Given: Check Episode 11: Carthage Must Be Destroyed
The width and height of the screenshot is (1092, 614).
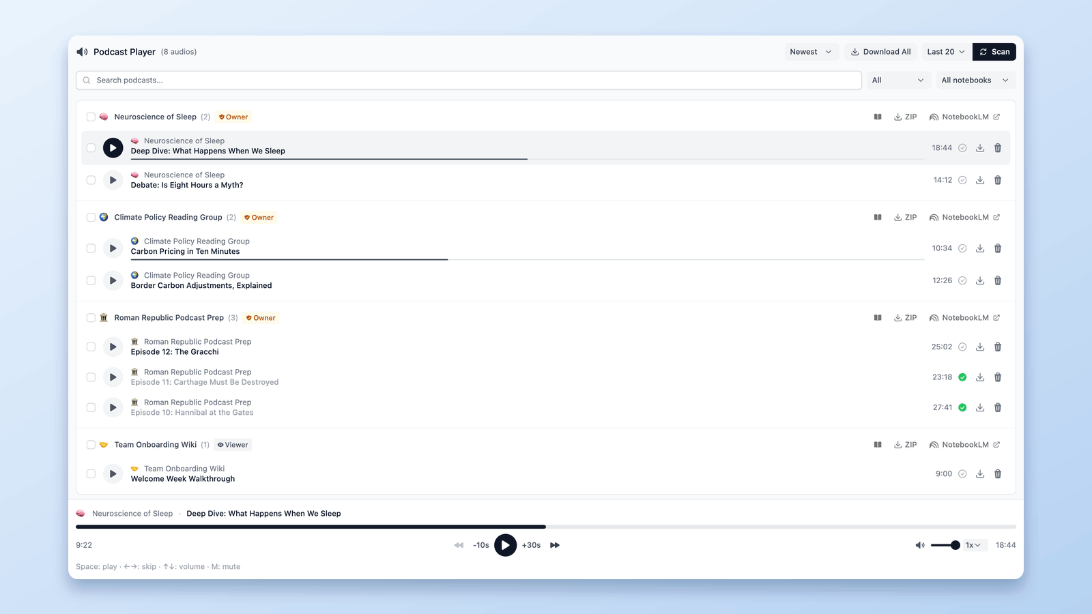Looking at the screenshot, I should [x=91, y=377].
